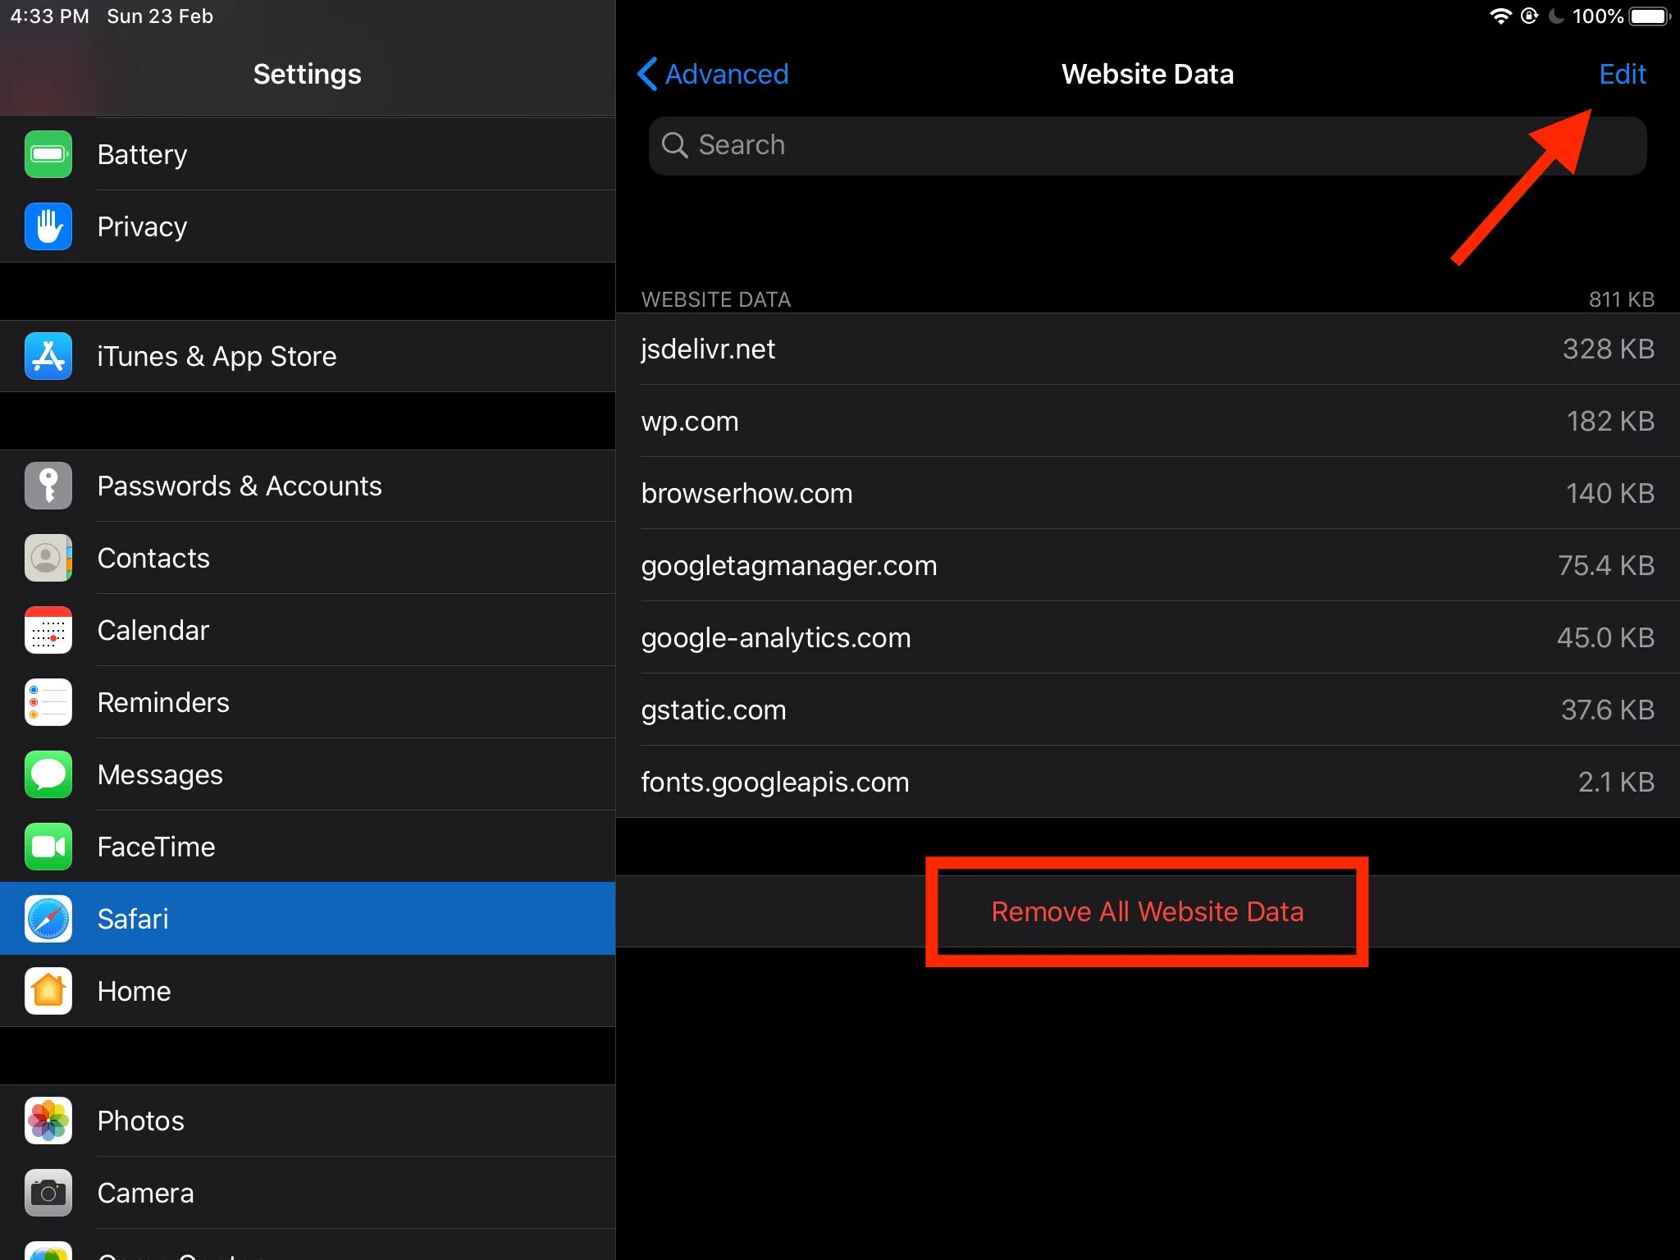Tap the FaceTime icon in settings

click(48, 846)
